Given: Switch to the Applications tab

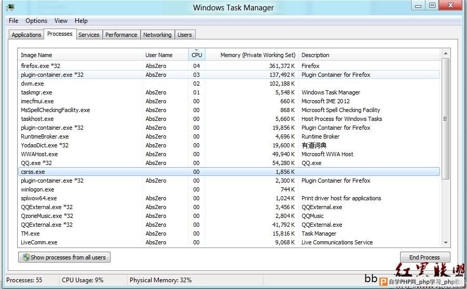Looking at the screenshot, I should 26,35.
